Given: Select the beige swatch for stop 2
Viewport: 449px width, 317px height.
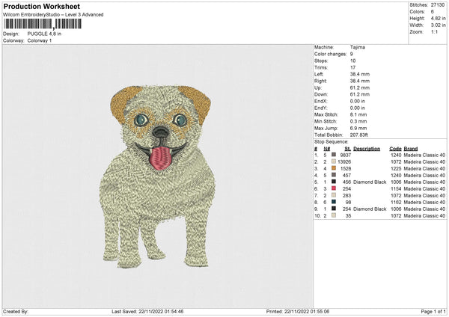Looking at the screenshot, I should [334, 162].
